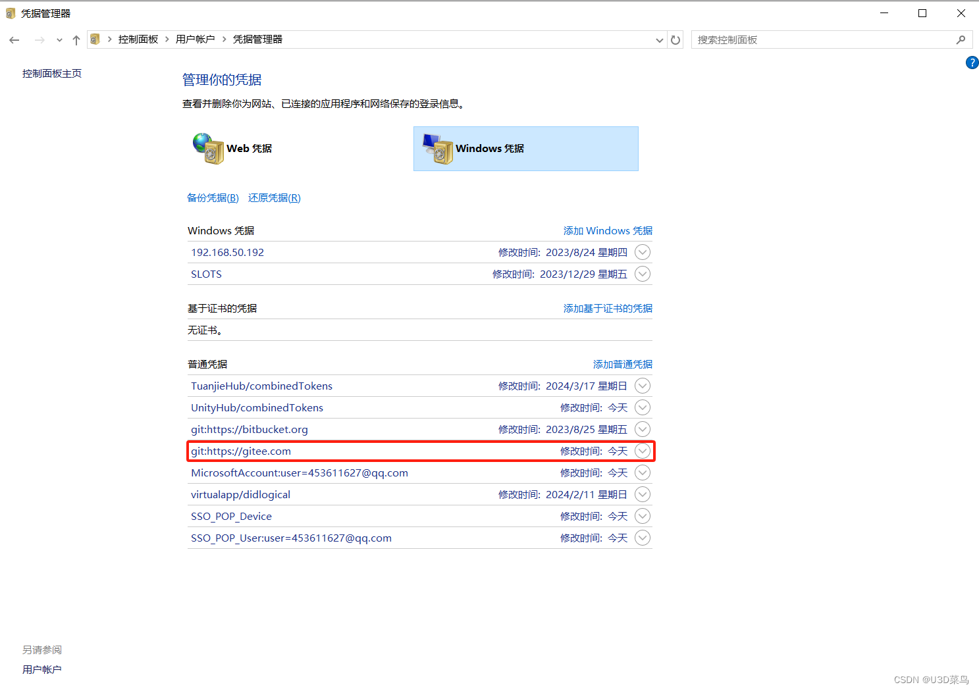Navigate to 用户帐户 in the breadcrumb
979x691 pixels.
196,39
